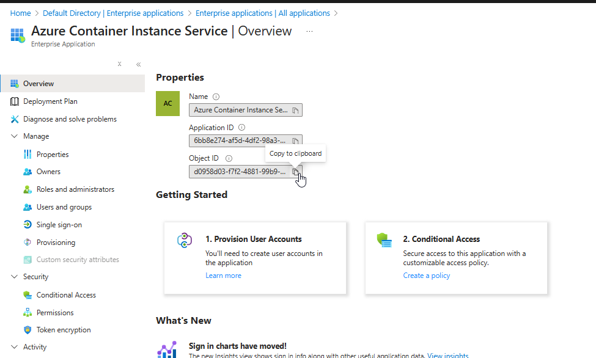Image resolution: width=596 pixels, height=358 pixels.
Task: Click the green AC application logo tile
Action: pyautogui.click(x=167, y=103)
